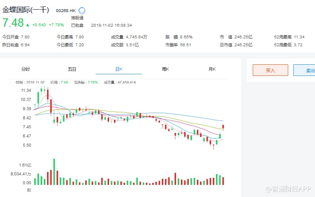Screen dimensions: 315x197
Task: Click the 00268.HK stock code
Action: pyautogui.click(x=66, y=10)
